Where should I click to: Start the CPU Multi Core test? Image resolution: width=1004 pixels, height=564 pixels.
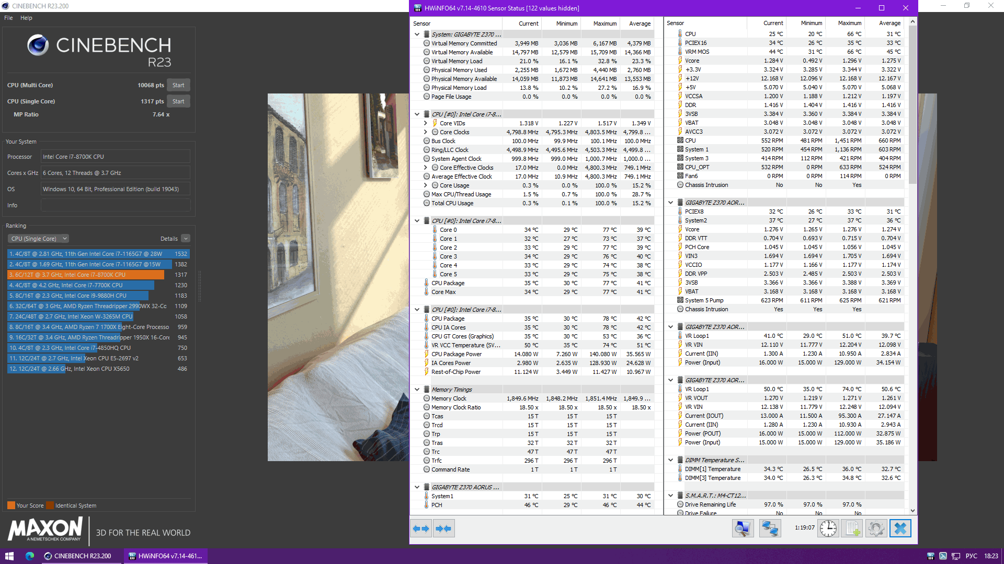coord(178,85)
